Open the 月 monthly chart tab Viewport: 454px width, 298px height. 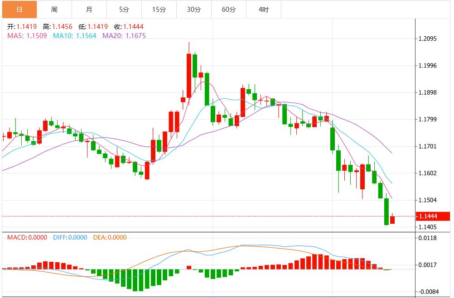(89, 10)
